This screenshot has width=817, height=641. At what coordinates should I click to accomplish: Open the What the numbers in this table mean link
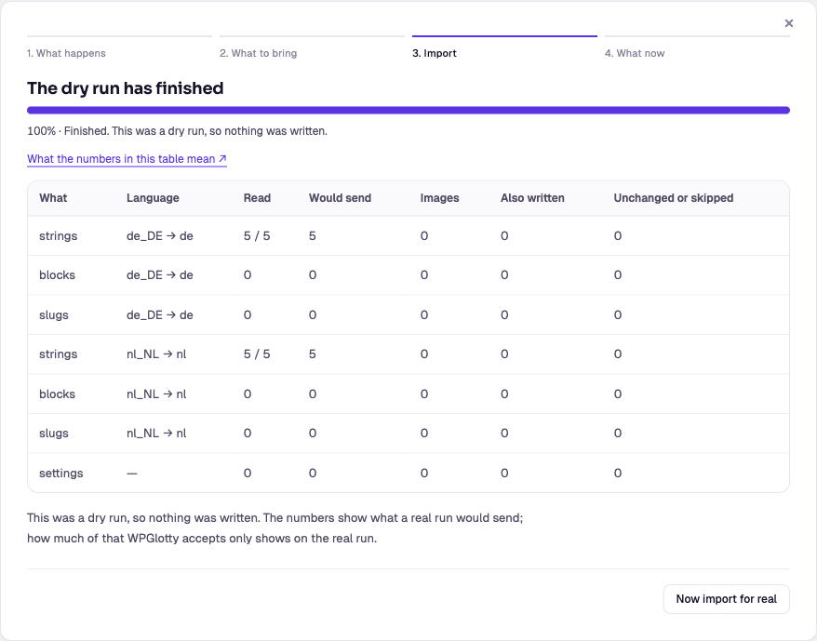pos(127,159)
